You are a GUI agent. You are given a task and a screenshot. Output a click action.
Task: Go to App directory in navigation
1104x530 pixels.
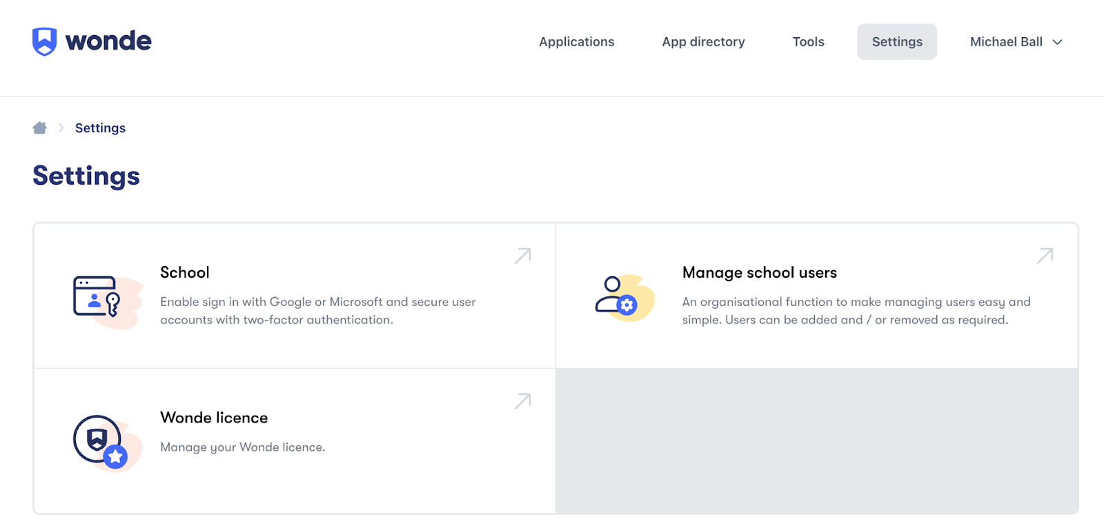tap(703, 42)
